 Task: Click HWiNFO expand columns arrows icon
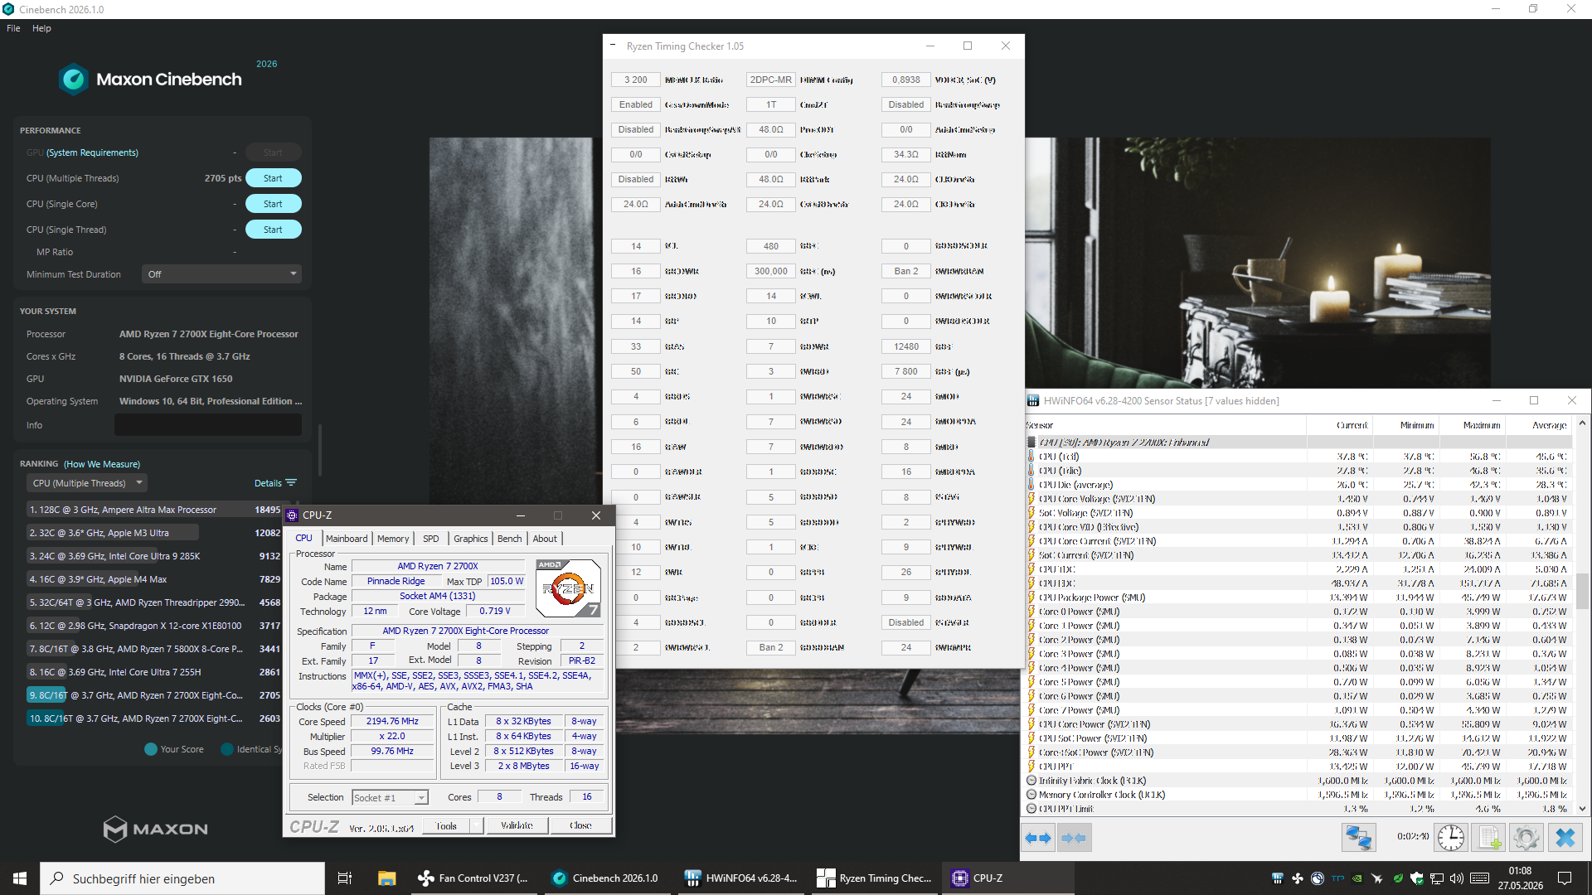point(1038,838)
